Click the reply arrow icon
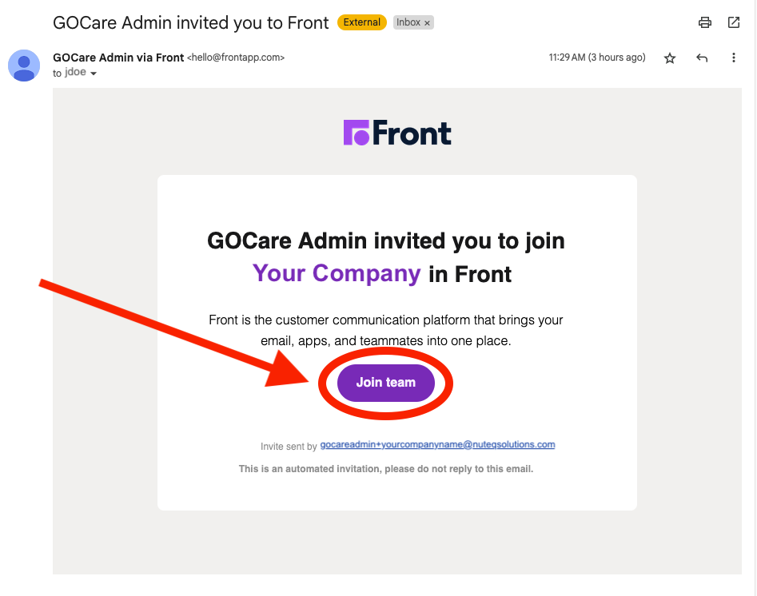The width and height of the screenshot is (757, 596). 702,58
